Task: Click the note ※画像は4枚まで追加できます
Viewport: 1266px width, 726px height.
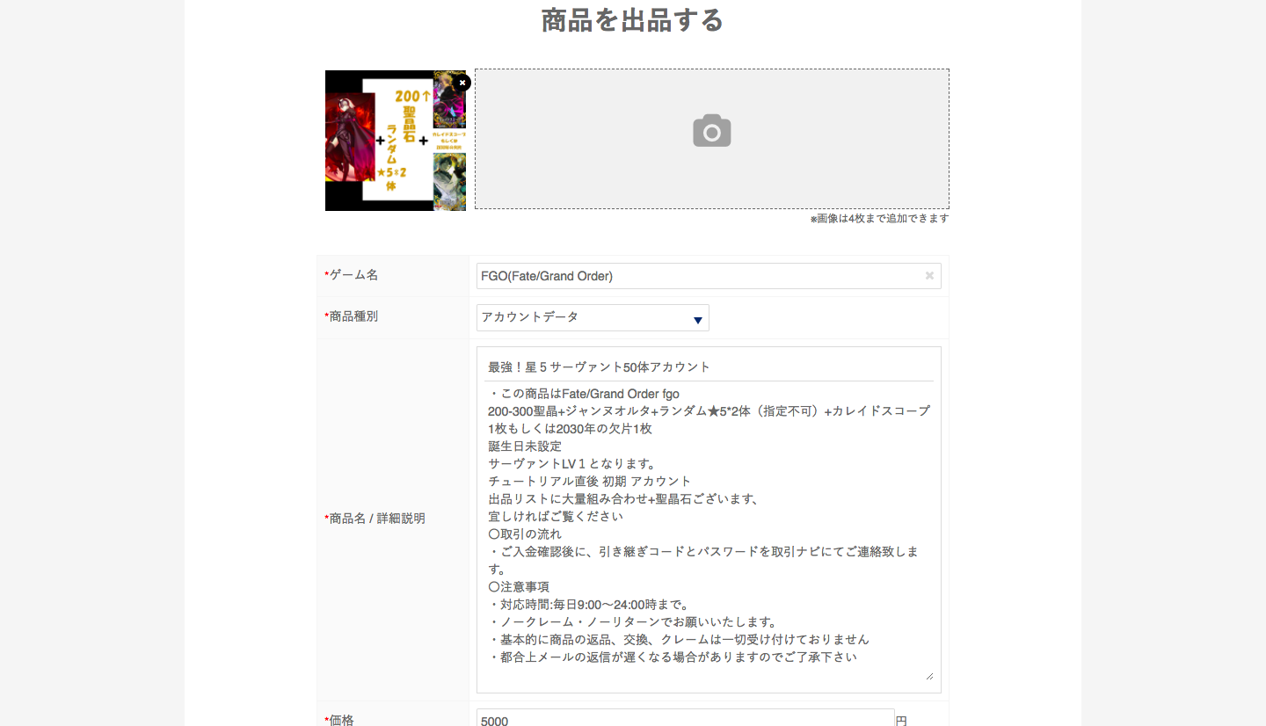Action: [879, 218]
